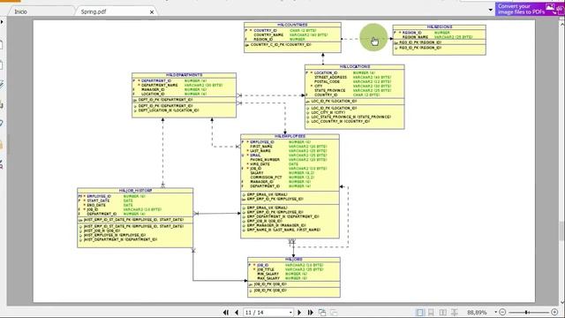Click the MAX_SALARY column text
This screenshot has width=565, height=318.
pyautogui.click(x=268, y=278)
